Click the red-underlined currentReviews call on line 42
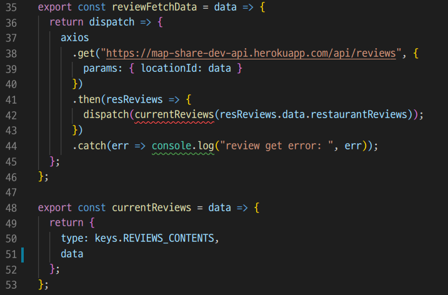448x295 pixels. [174, 114]
